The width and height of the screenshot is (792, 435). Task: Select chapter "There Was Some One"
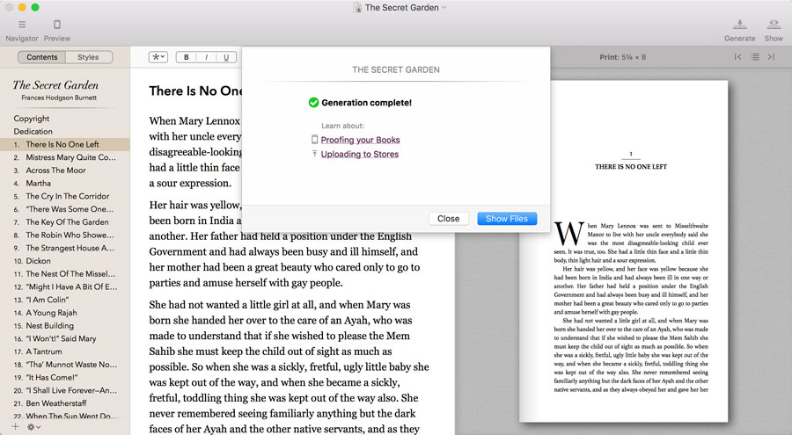coord(64,209)
